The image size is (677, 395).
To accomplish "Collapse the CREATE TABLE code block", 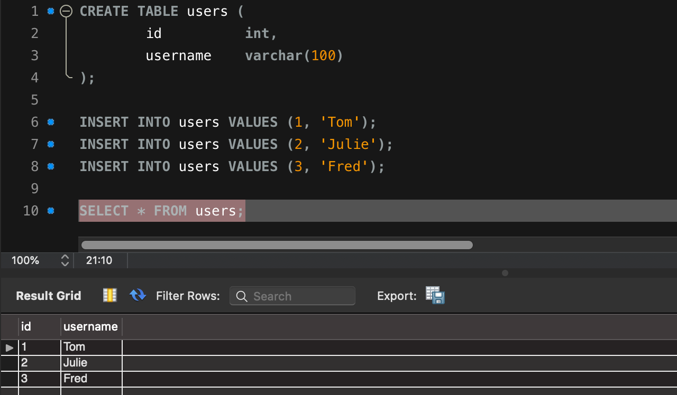I will tap(66, 11).
